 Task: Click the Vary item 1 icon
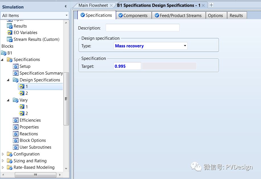coord(22,107)
